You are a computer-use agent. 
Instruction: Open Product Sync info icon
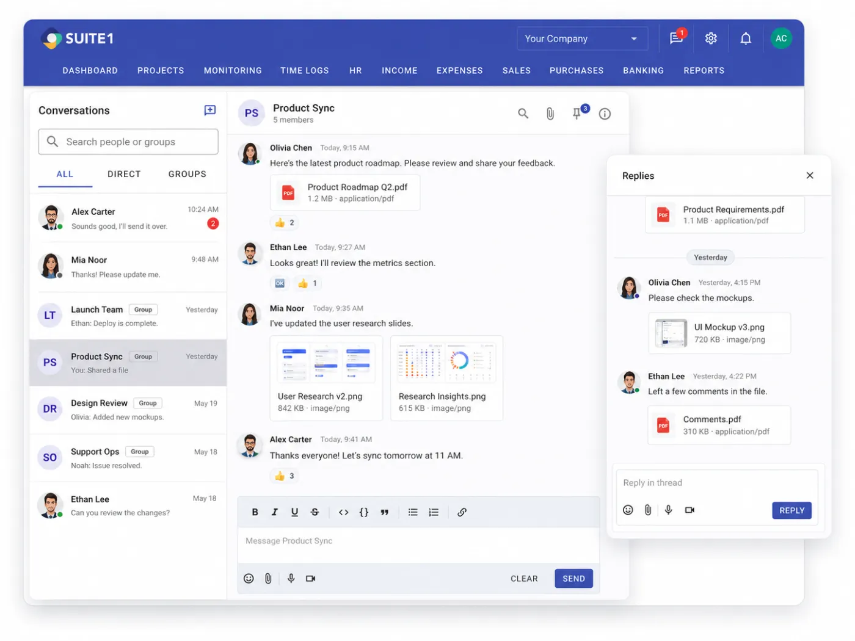[x=605, y=114]
